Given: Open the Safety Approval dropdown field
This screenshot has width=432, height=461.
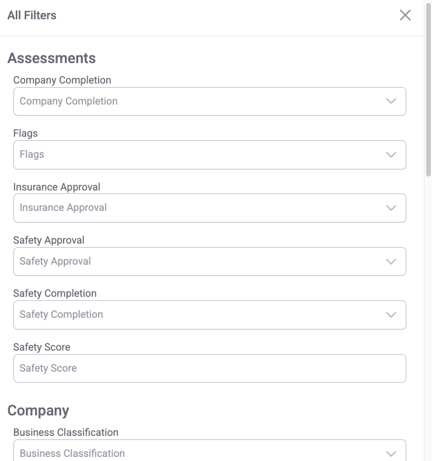Looking at the screenshot, I should point(198,261).
